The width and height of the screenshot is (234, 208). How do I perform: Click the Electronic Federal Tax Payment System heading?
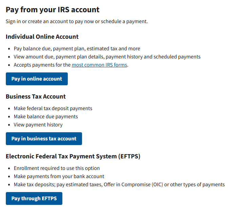(73, 156)
